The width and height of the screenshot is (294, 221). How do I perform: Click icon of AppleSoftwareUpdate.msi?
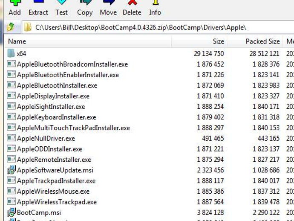click(11, 169)
